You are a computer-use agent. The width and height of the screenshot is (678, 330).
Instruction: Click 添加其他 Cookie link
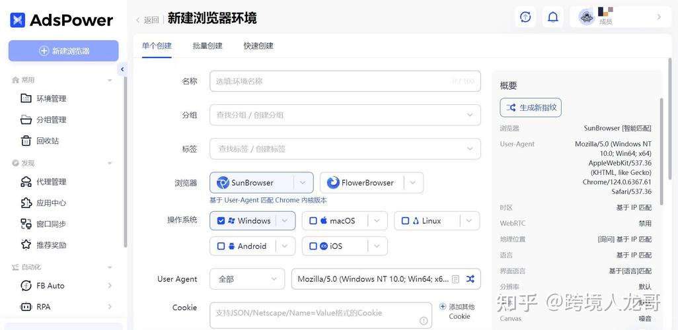pos(457,312)
